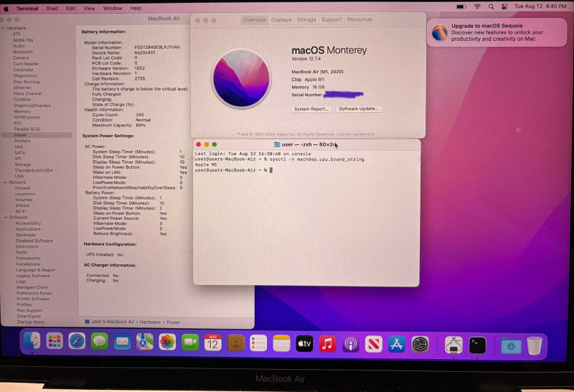
Task: Open Window menu
Action: click(113, 8)
